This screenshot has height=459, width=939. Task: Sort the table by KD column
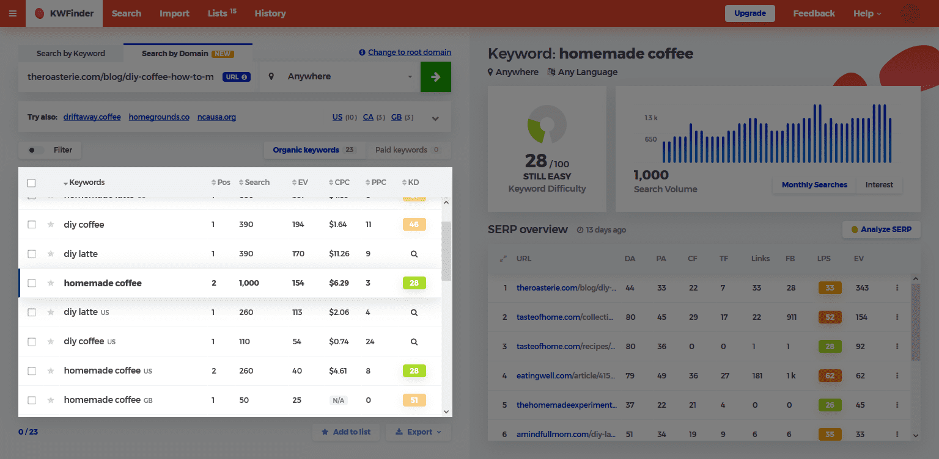410,183
